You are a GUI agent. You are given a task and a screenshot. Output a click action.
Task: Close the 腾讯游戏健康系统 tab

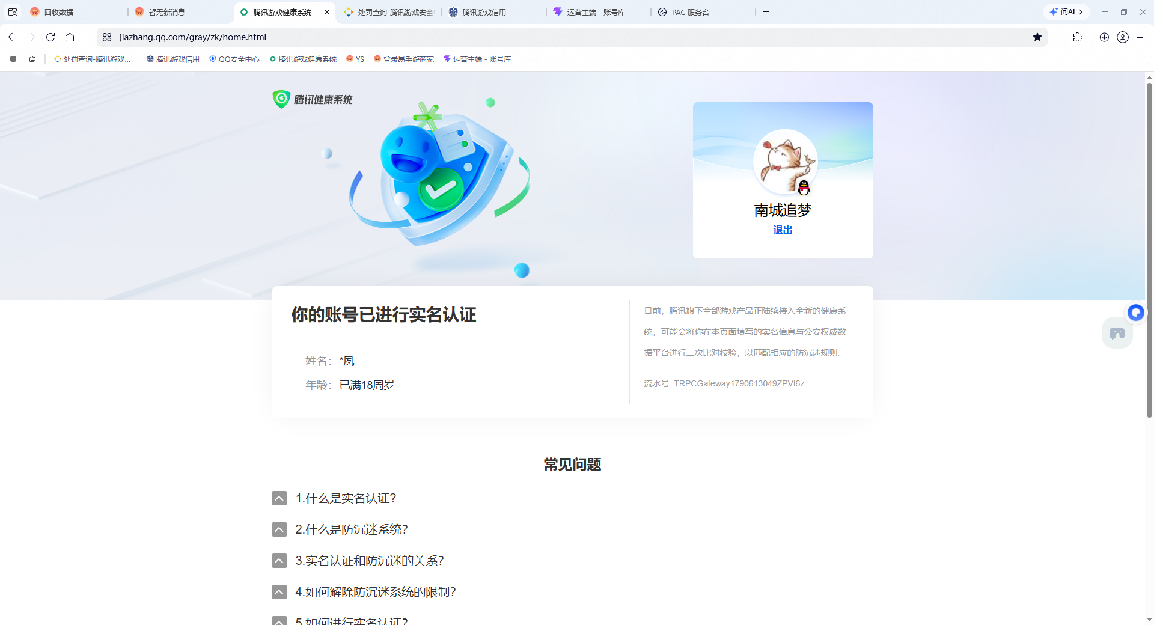[327, 12]
